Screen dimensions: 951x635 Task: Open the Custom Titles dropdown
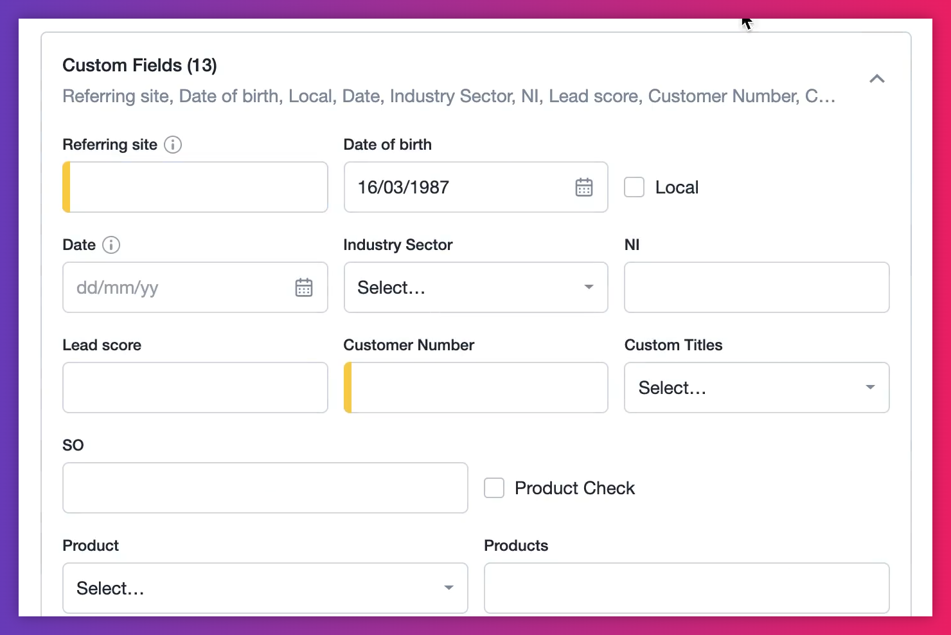757,388
